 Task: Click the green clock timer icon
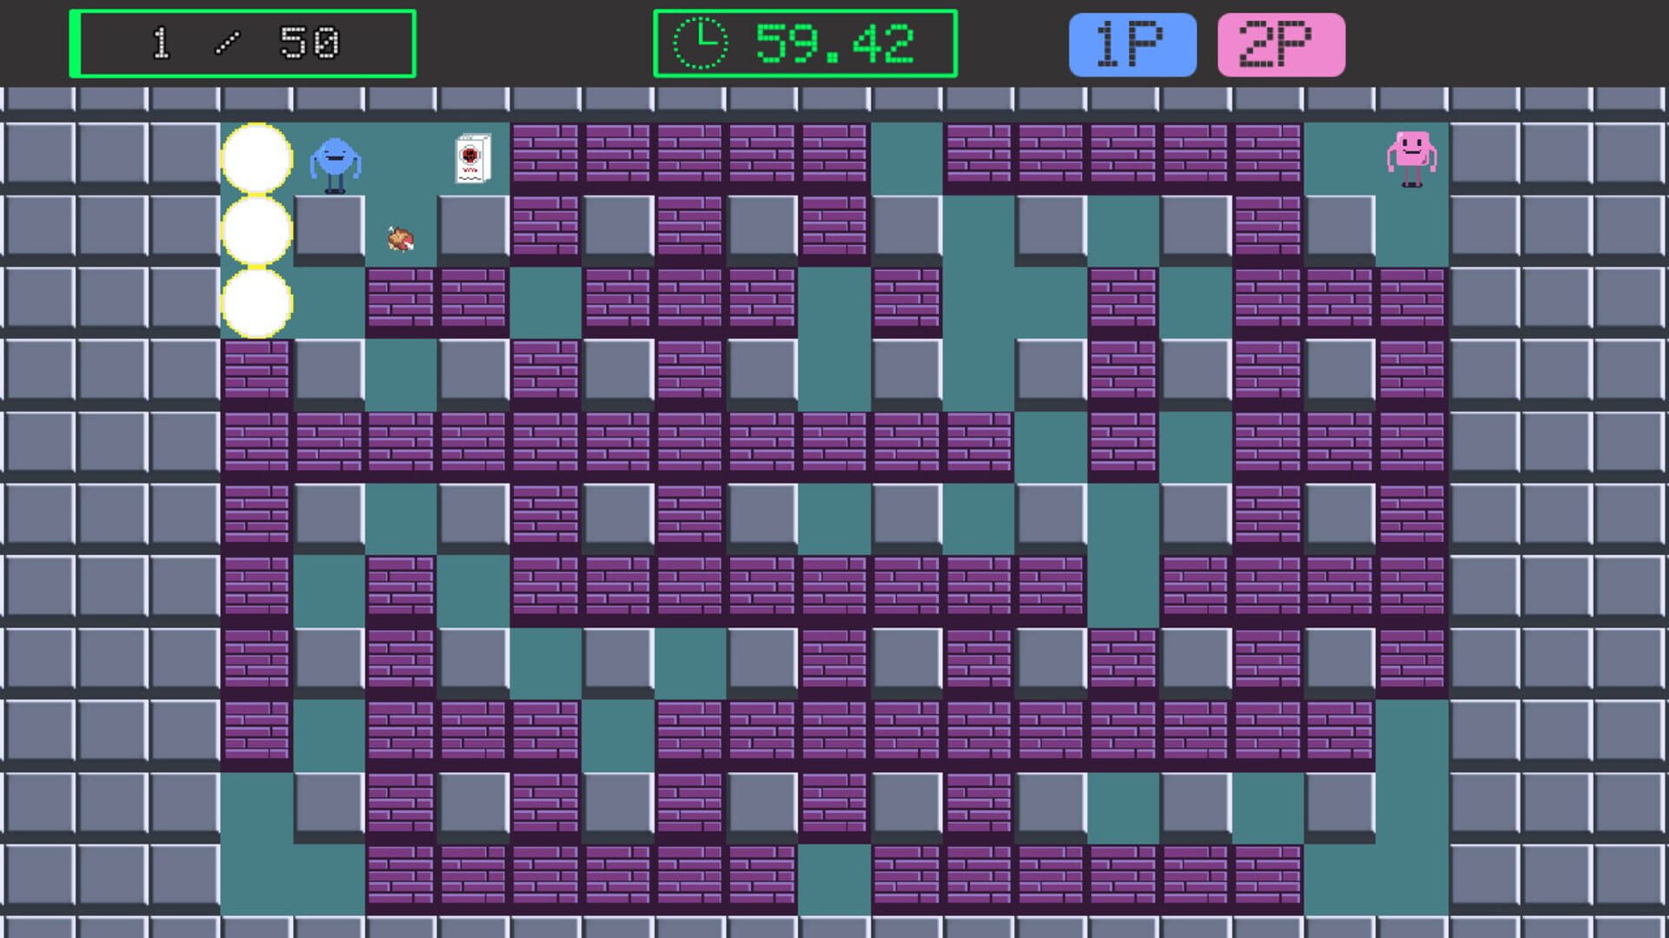coord(701,43)
